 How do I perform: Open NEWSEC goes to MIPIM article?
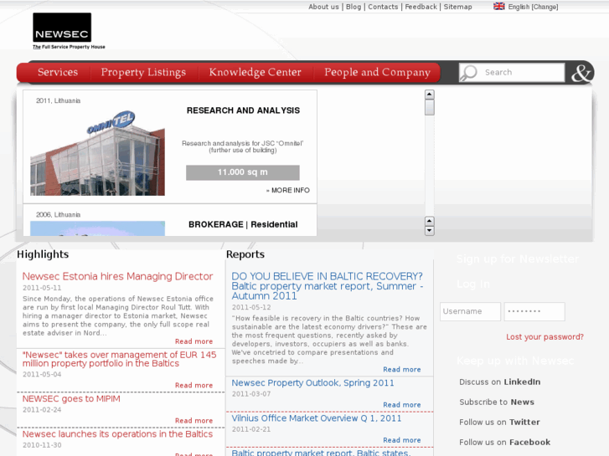pyautogui.click(x=71, y=399)
